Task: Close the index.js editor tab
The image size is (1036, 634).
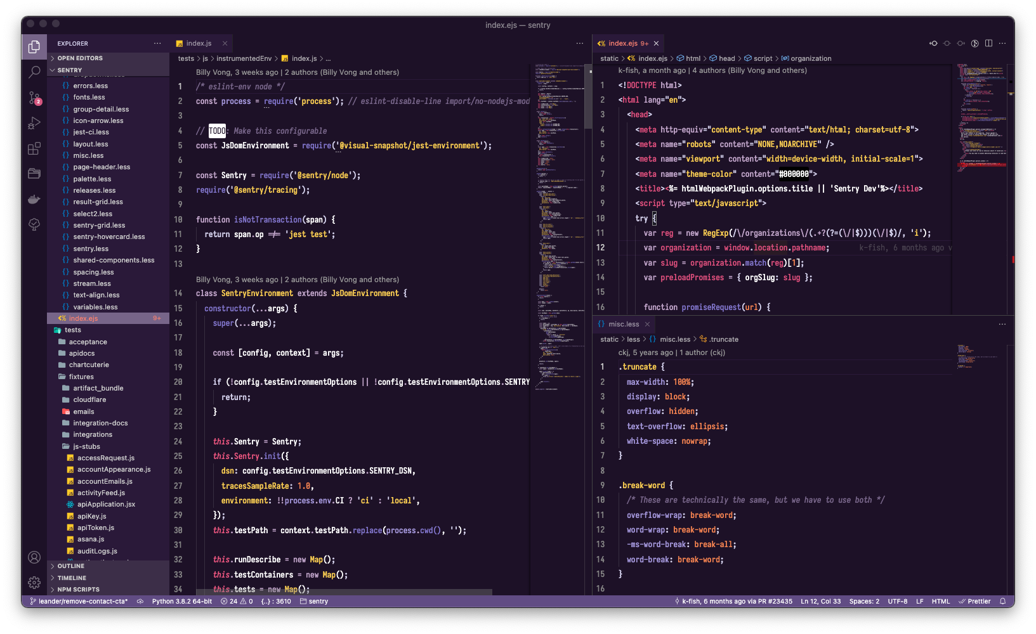Action: pyautogui.click(x=225, y=43)
